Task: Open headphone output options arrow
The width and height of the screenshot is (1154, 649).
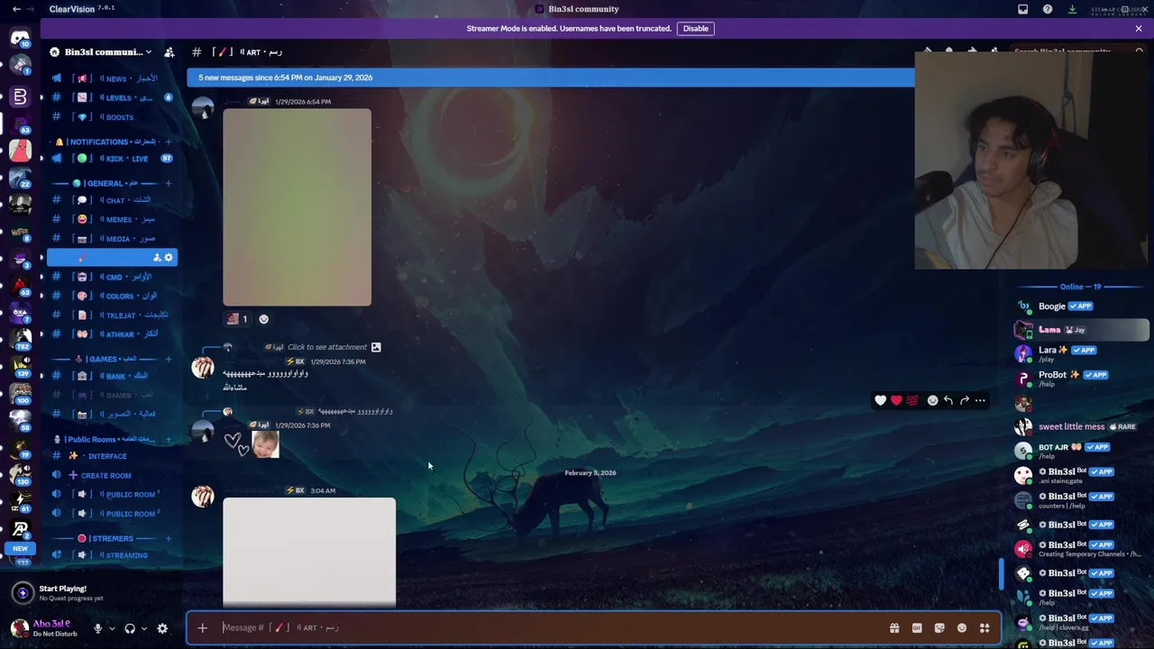Action: click(144, 628)
